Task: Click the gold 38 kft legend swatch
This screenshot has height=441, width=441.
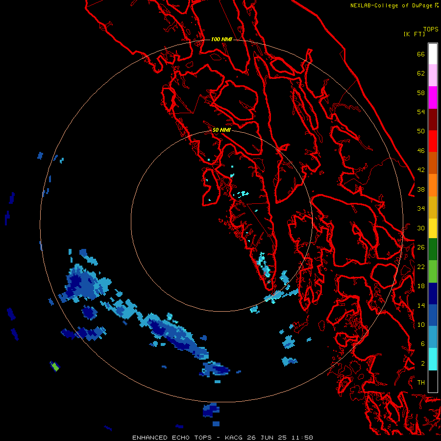Action: click(x=433, y=207)
